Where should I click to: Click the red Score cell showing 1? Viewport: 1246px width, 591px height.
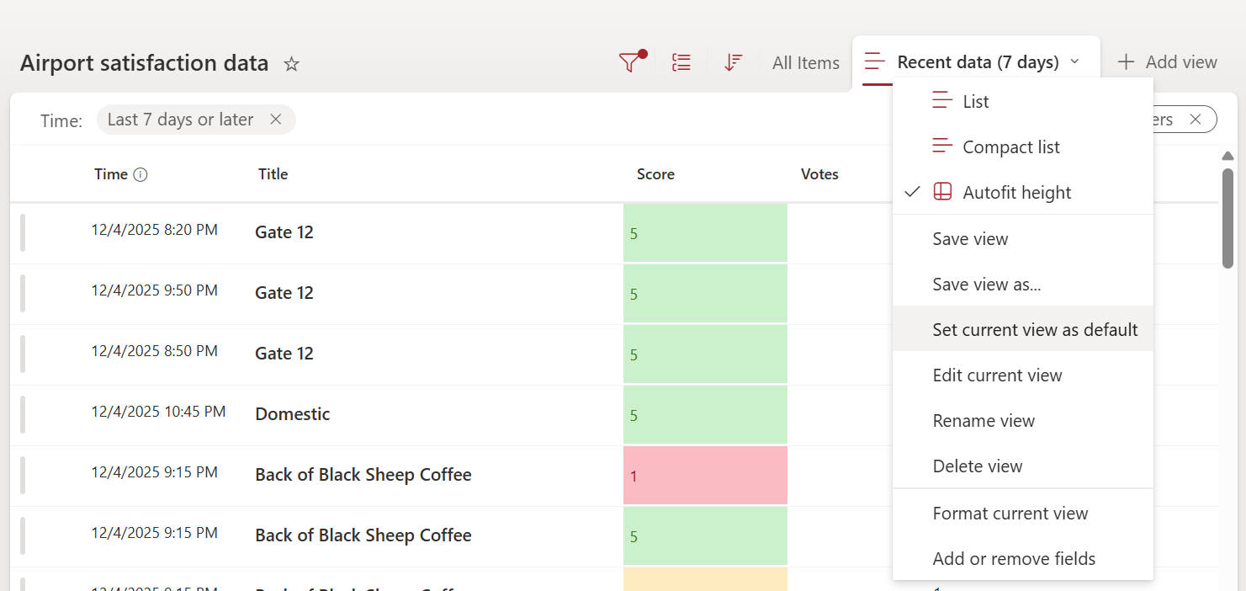pyautogui.click(x=705, y=476)
